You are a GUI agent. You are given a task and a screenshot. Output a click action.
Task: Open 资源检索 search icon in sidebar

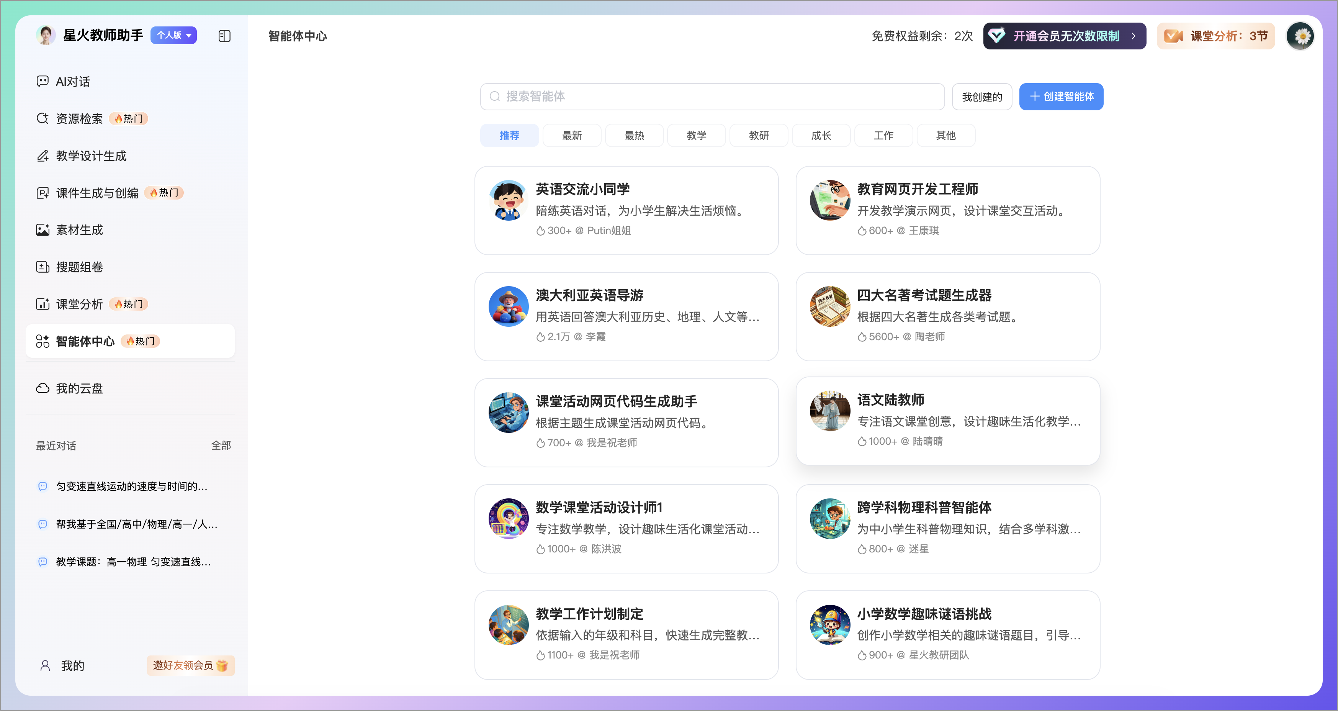pos(43,118)
